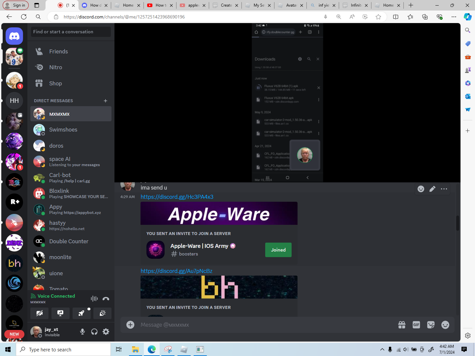Click 'Find or start a conversation' search box
The image size is (475, 356).
click(71, 32)
